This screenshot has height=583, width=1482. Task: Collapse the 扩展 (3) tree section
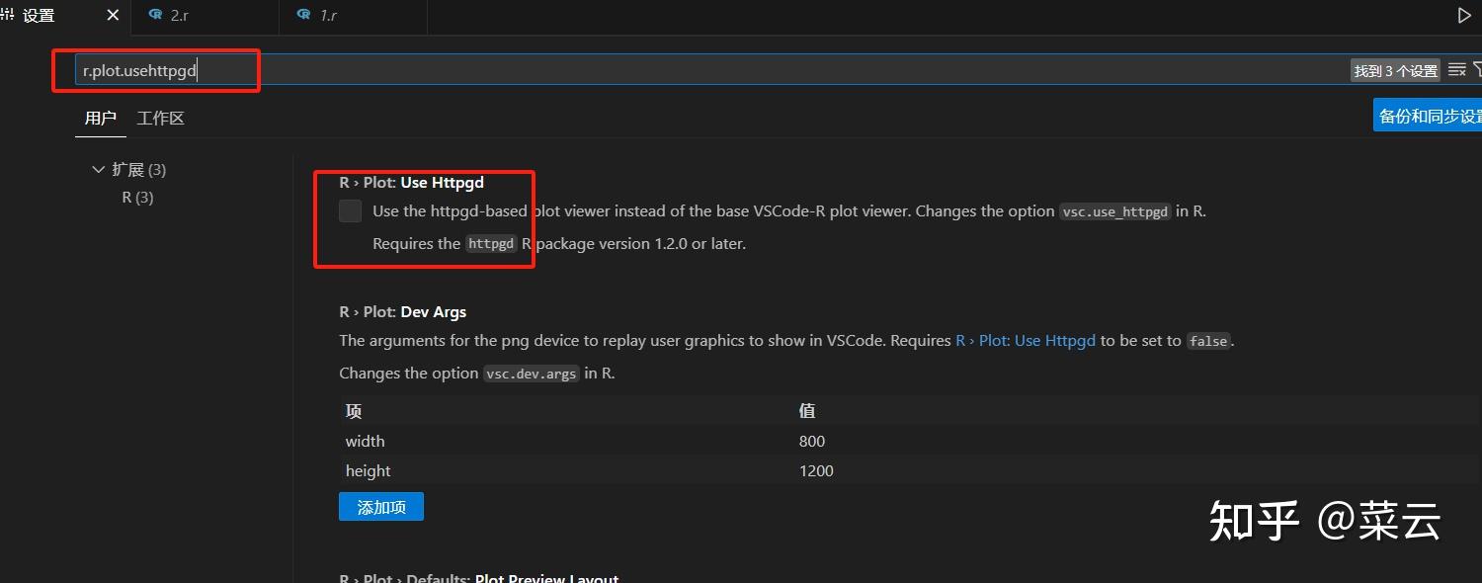[x=98, y=169]
